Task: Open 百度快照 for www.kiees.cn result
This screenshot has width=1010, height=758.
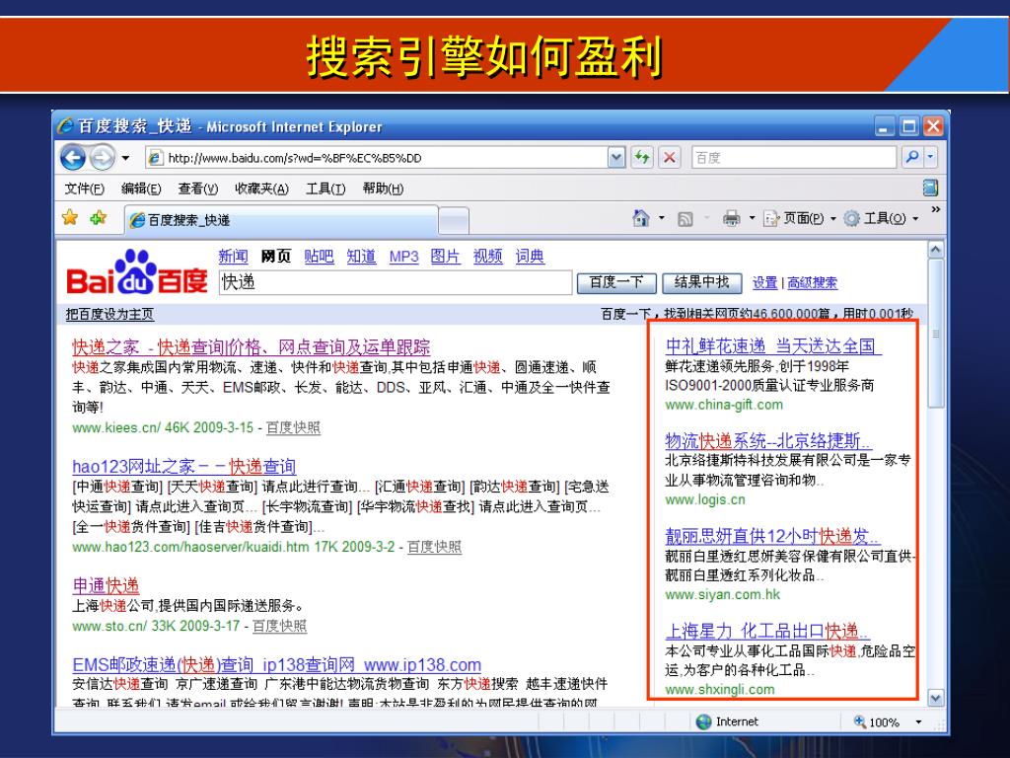Action: (x=293, y=427)
